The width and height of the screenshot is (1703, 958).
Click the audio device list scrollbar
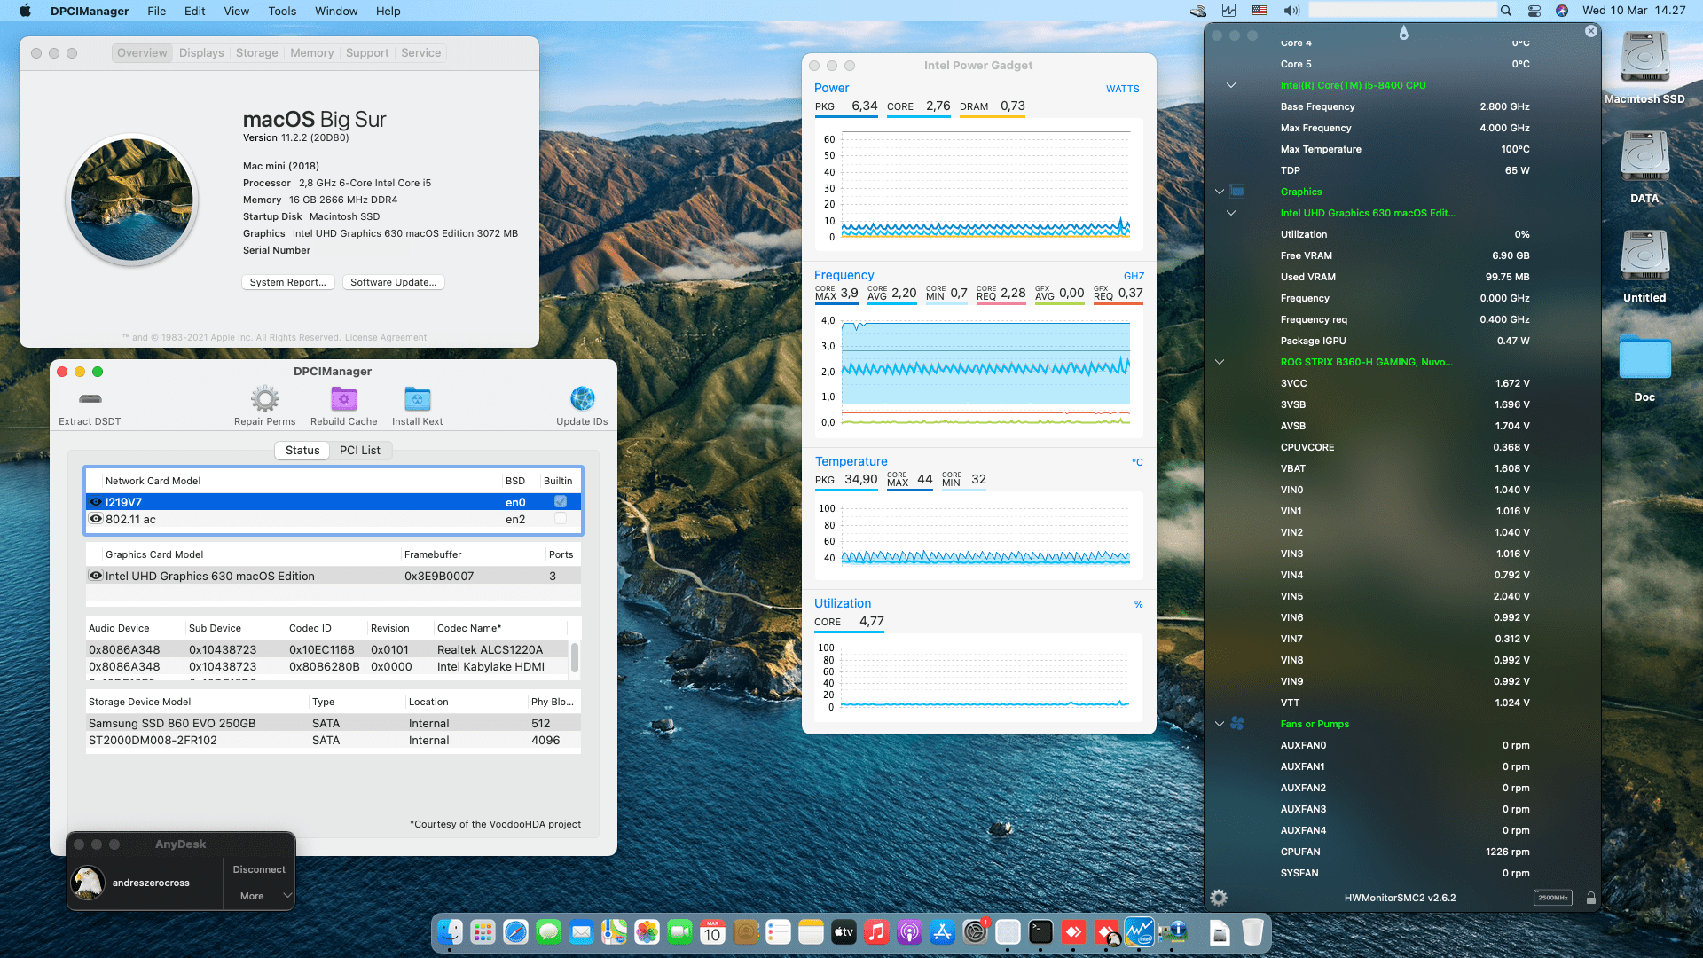coord(575,657)
